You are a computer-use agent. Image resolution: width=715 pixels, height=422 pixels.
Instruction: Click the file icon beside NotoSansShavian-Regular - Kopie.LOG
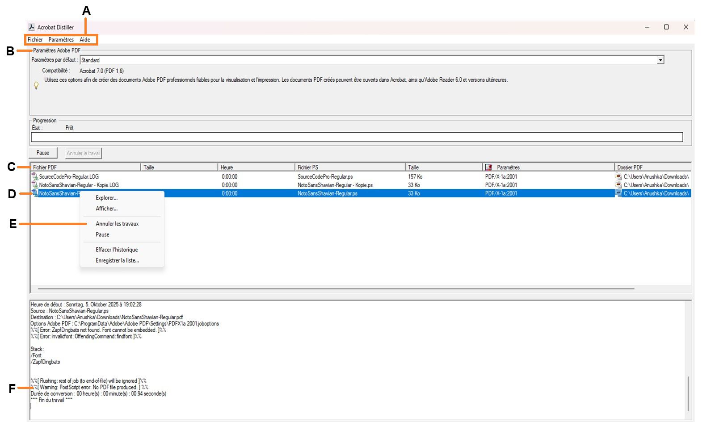pos(35,185)
